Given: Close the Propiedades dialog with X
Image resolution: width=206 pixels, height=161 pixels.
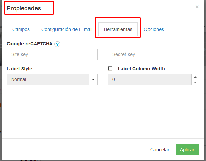Looking at the screenshot, I should pos(197,7).
